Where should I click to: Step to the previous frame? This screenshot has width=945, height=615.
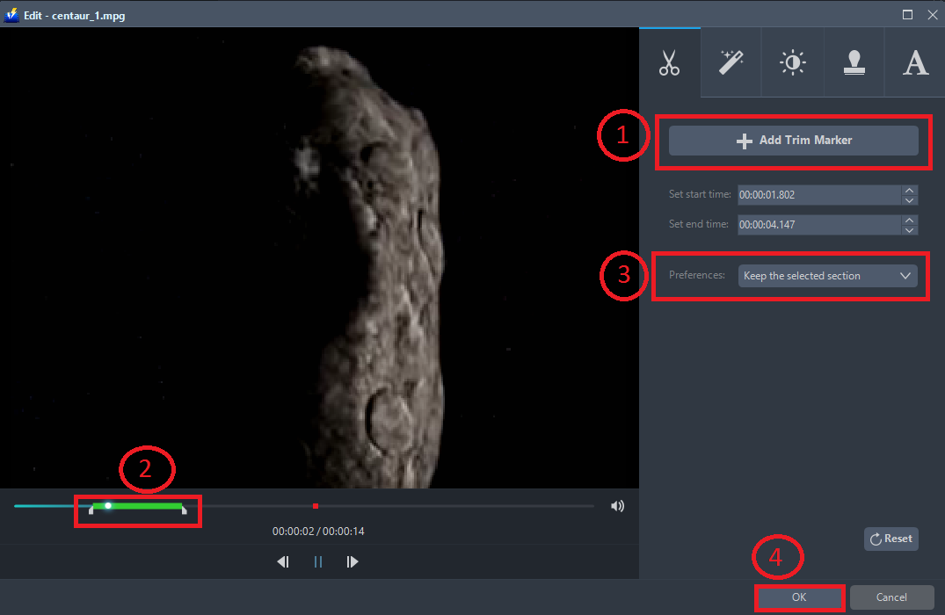coord(283,562)
